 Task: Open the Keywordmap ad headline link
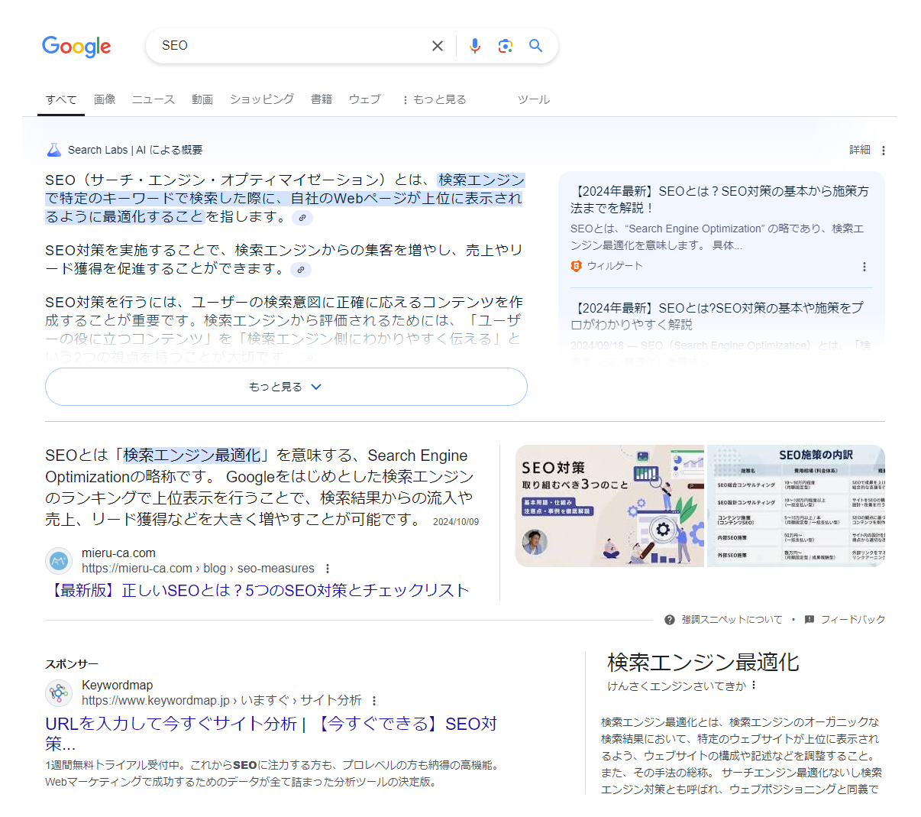tap(271, 733)
